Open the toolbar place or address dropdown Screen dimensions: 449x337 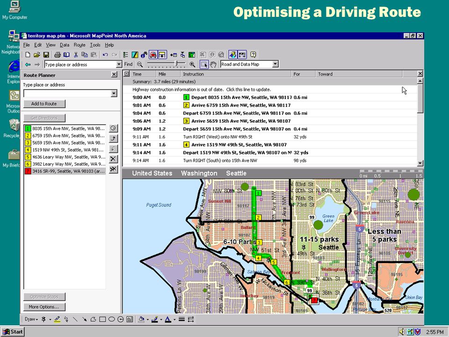click(119, 65)
